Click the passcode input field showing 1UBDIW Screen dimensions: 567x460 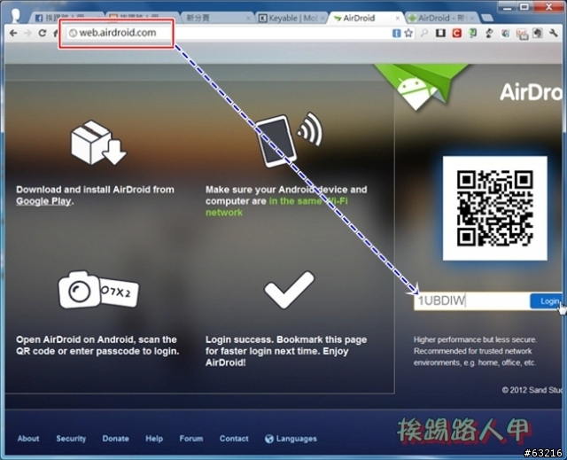coord(471,300)
